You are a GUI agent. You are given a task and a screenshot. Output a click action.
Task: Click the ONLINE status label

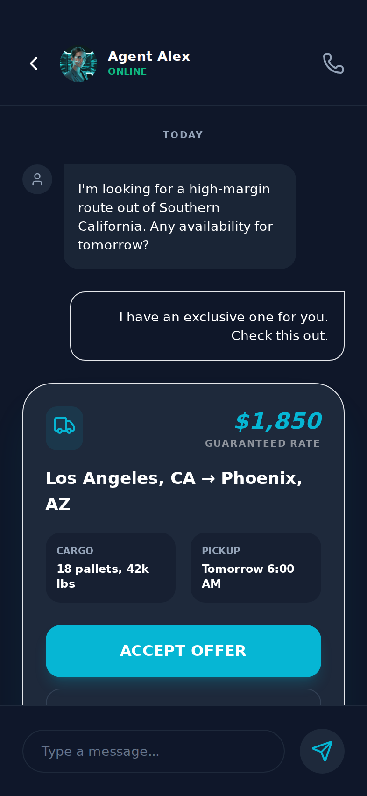[x=127, y=71]
